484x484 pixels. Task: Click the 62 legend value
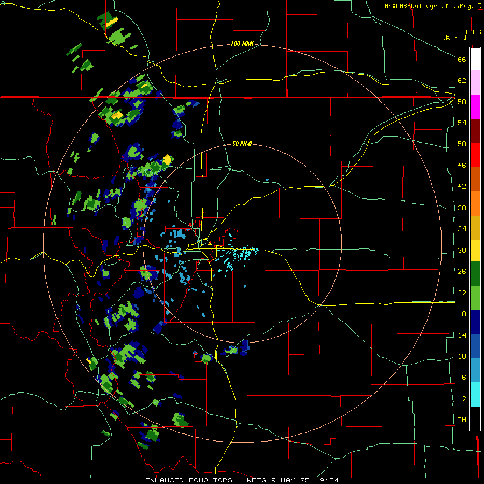[462, 81]
